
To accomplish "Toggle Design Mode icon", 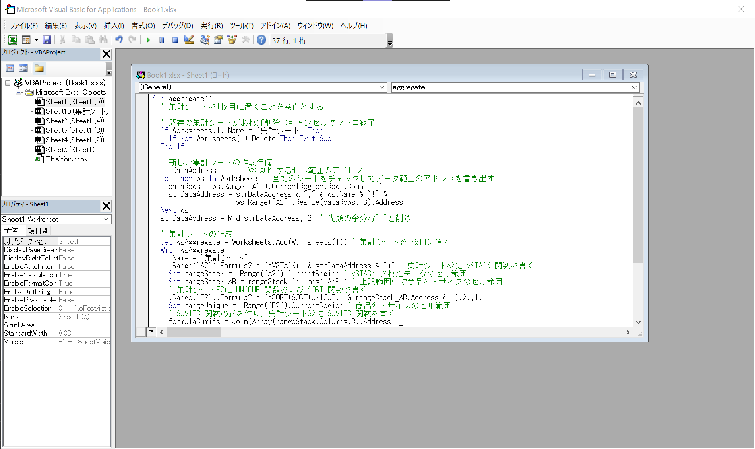I will click(x=189, y=40).
